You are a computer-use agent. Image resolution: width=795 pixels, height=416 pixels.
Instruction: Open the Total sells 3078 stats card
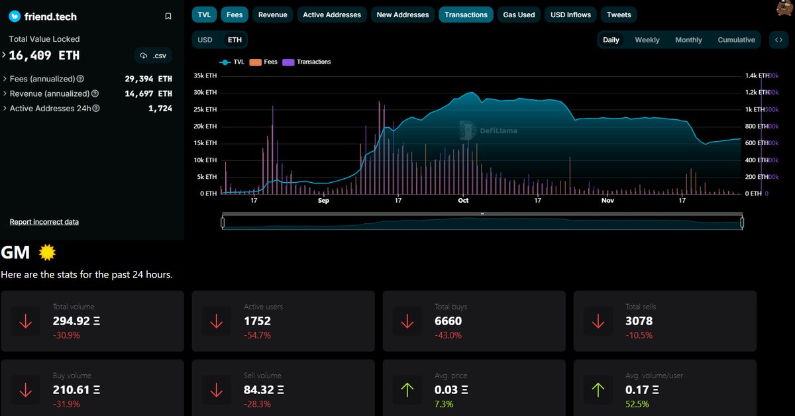[664, 321]
